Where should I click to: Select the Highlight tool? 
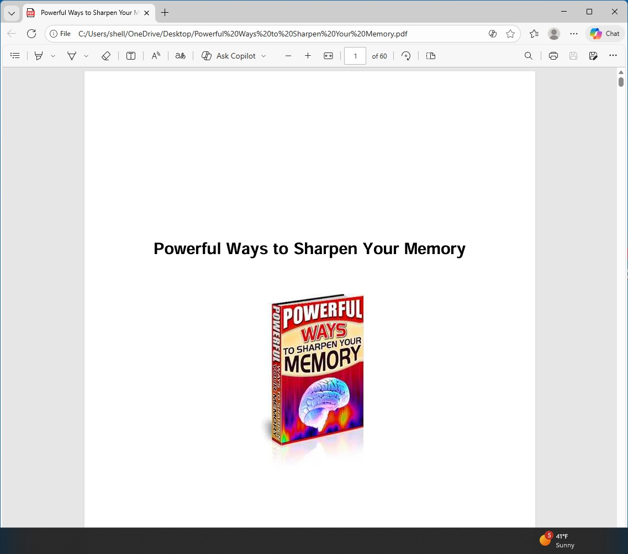coord(39,56)
